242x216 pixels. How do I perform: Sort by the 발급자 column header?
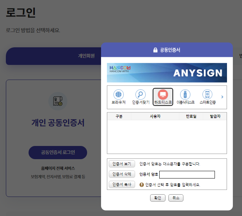point(215,116)
